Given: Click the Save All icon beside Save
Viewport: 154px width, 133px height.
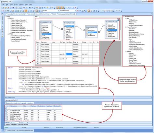Looking at the screenshot, I should 13,8.
